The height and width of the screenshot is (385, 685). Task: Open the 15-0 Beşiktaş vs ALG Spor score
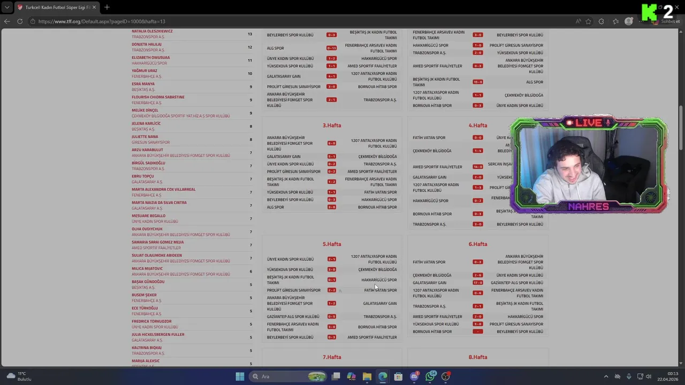[x=478, y=82]
